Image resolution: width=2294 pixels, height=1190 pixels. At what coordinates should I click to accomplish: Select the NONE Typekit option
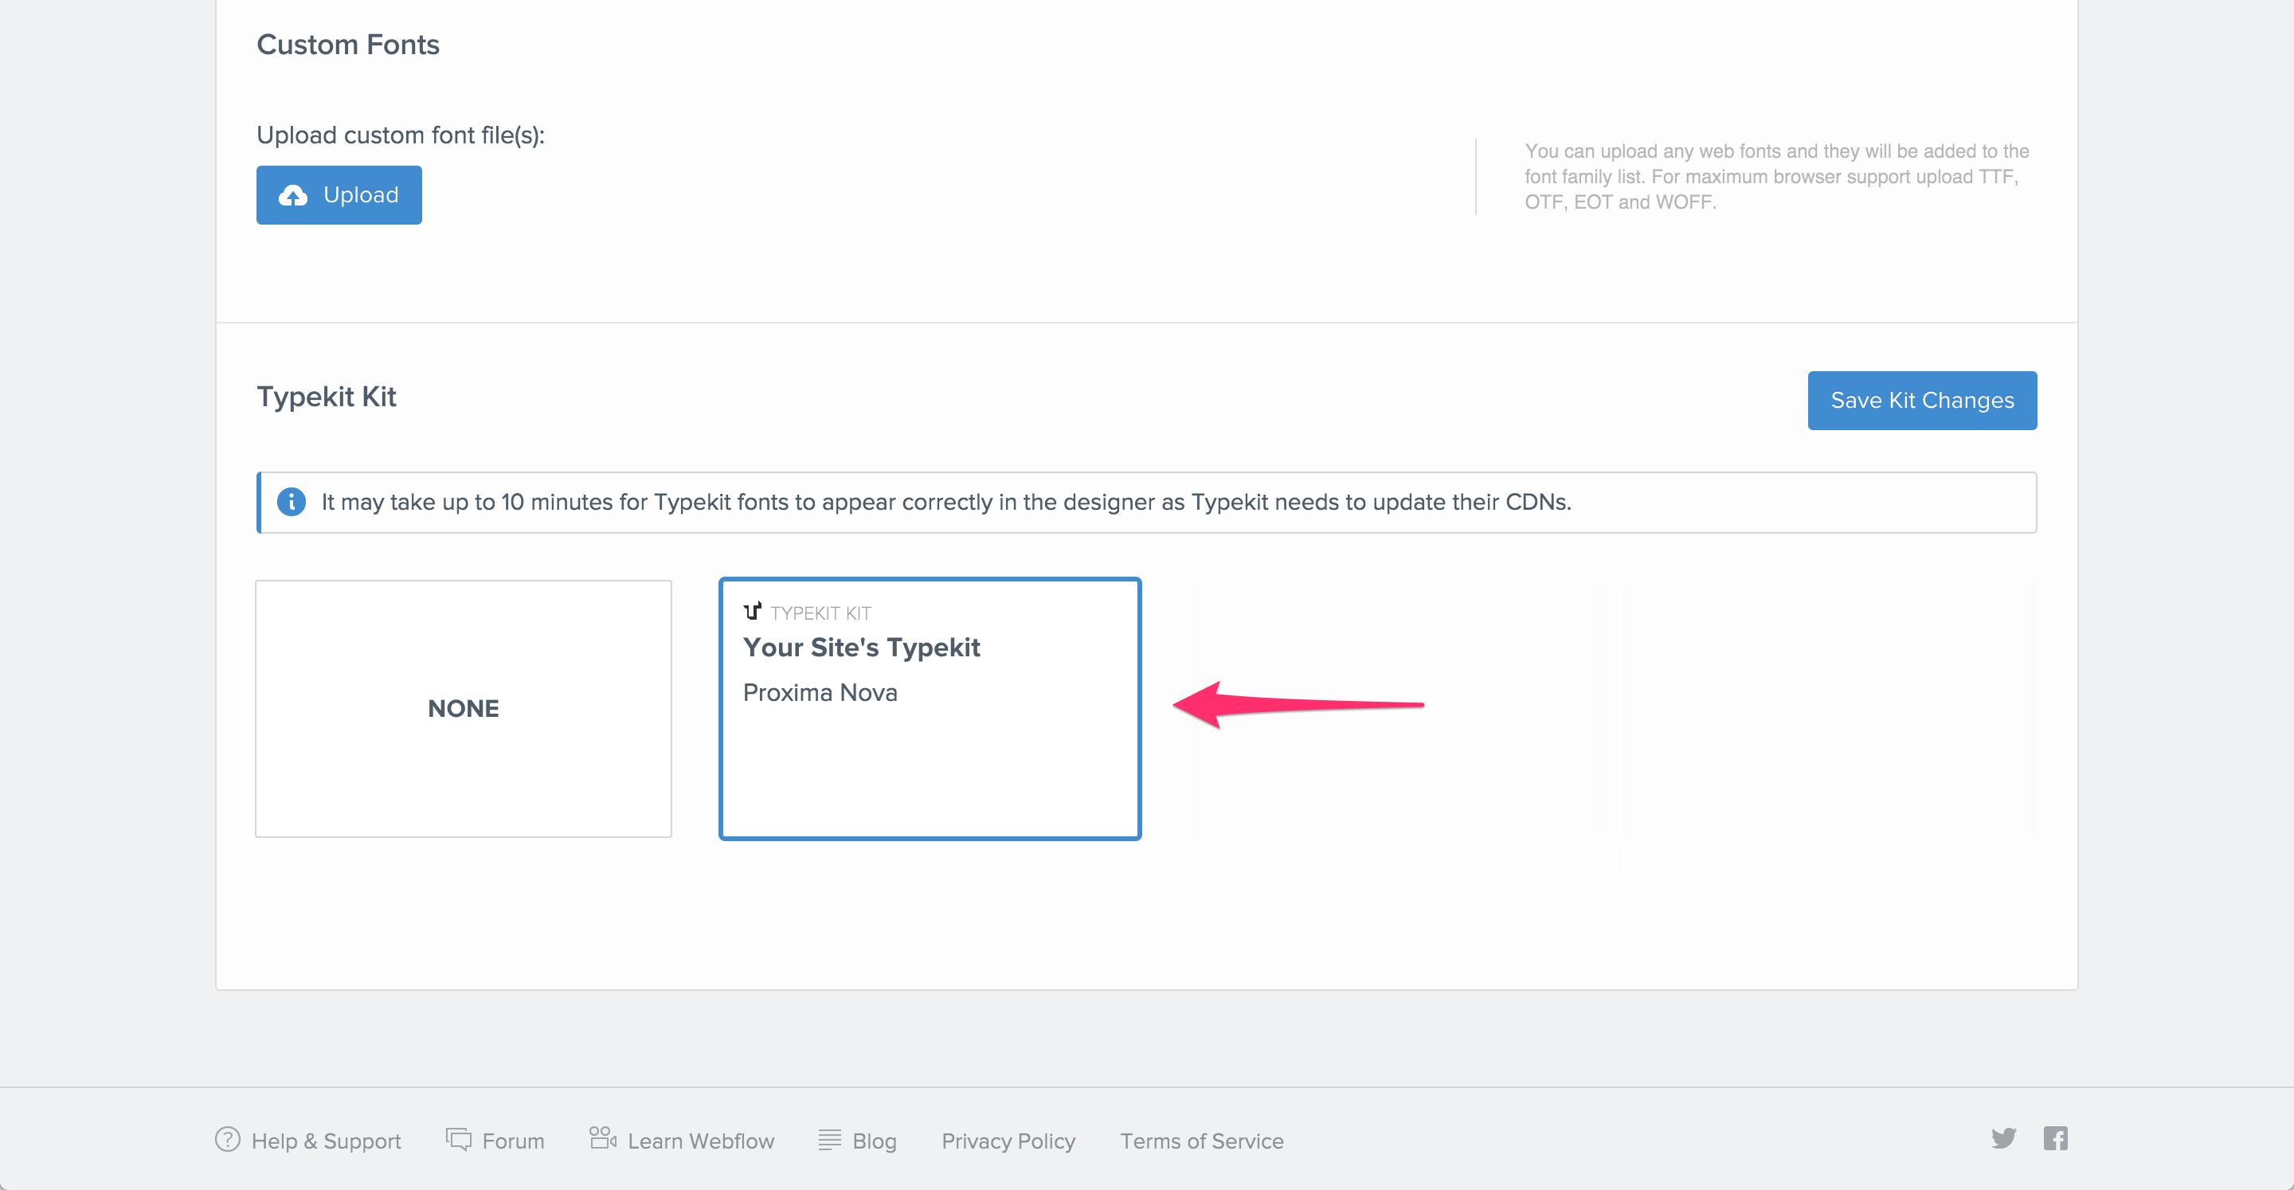pyautogui.click(x=463, y=709)
